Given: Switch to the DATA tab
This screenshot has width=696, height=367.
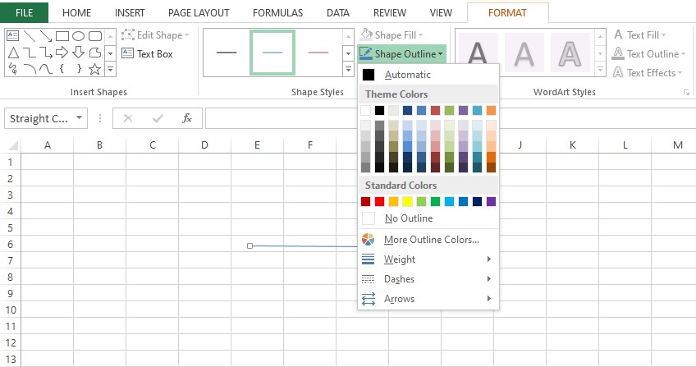Looking at the screenshot, I should [x=338, y=13].
